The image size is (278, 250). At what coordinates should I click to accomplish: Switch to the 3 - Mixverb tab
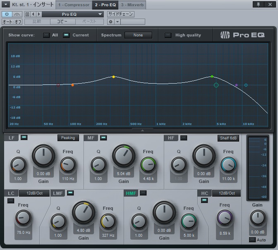(x=132, y=5)
